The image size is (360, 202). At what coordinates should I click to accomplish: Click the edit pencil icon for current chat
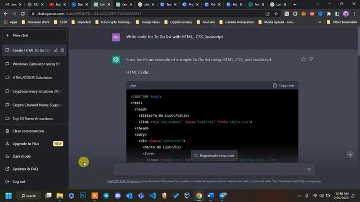(56, 50)
